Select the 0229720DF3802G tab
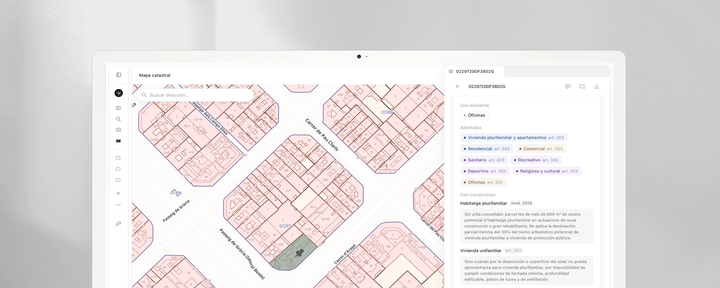720x288 pixels. coord(474,71)
